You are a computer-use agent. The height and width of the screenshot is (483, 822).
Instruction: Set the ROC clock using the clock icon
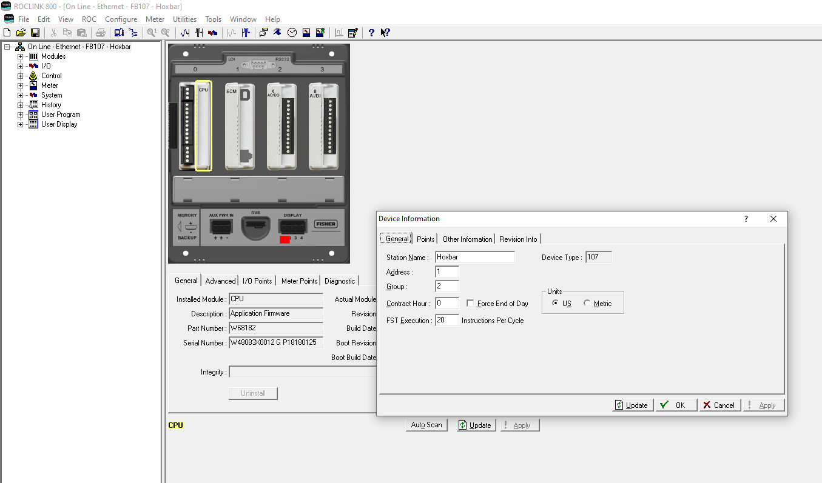point(292,32)
